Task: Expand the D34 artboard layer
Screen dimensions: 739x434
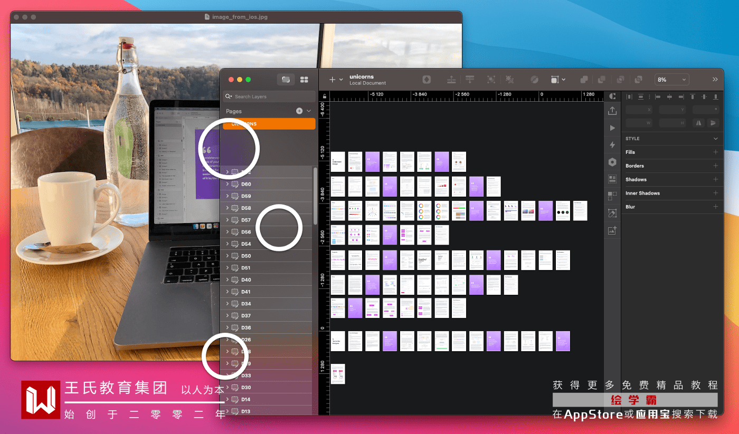Action: [228, 304]
